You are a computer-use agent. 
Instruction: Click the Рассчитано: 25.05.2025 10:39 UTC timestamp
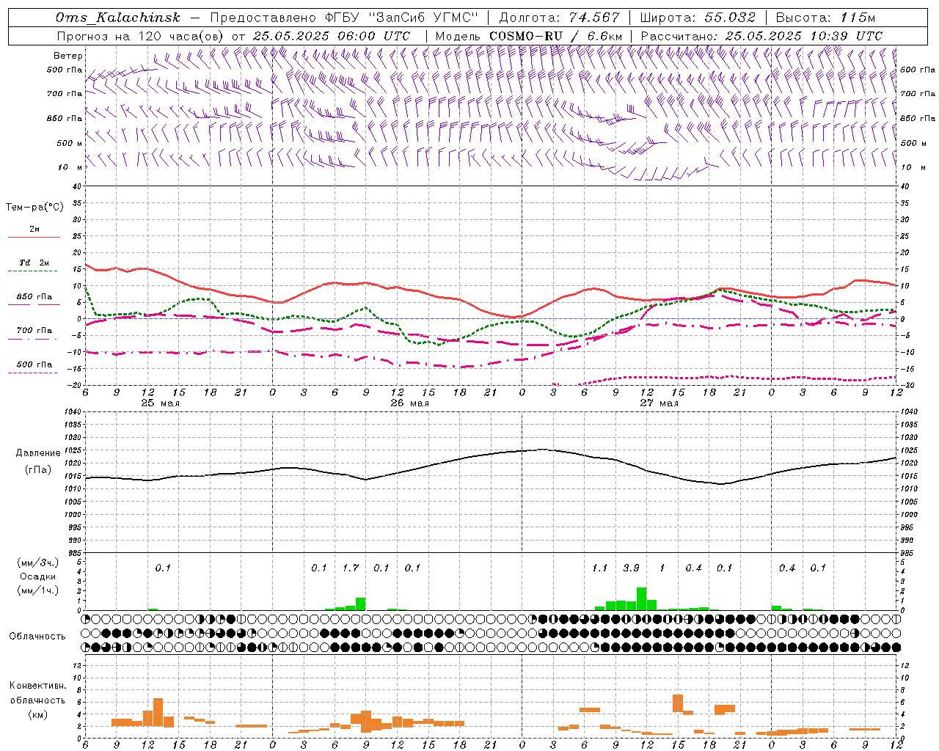(x=762, y=36)
